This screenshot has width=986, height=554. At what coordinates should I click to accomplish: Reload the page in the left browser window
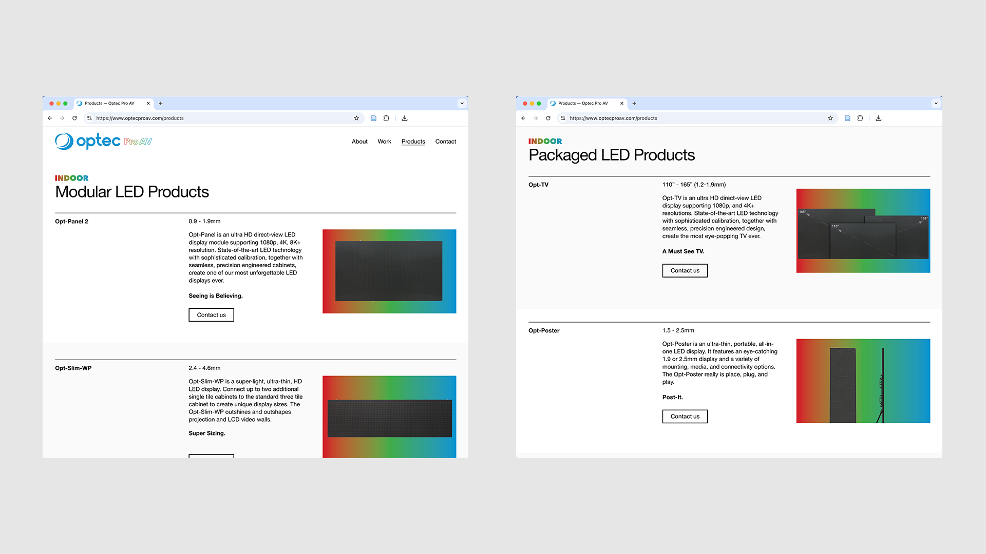(x=74, y=118)
